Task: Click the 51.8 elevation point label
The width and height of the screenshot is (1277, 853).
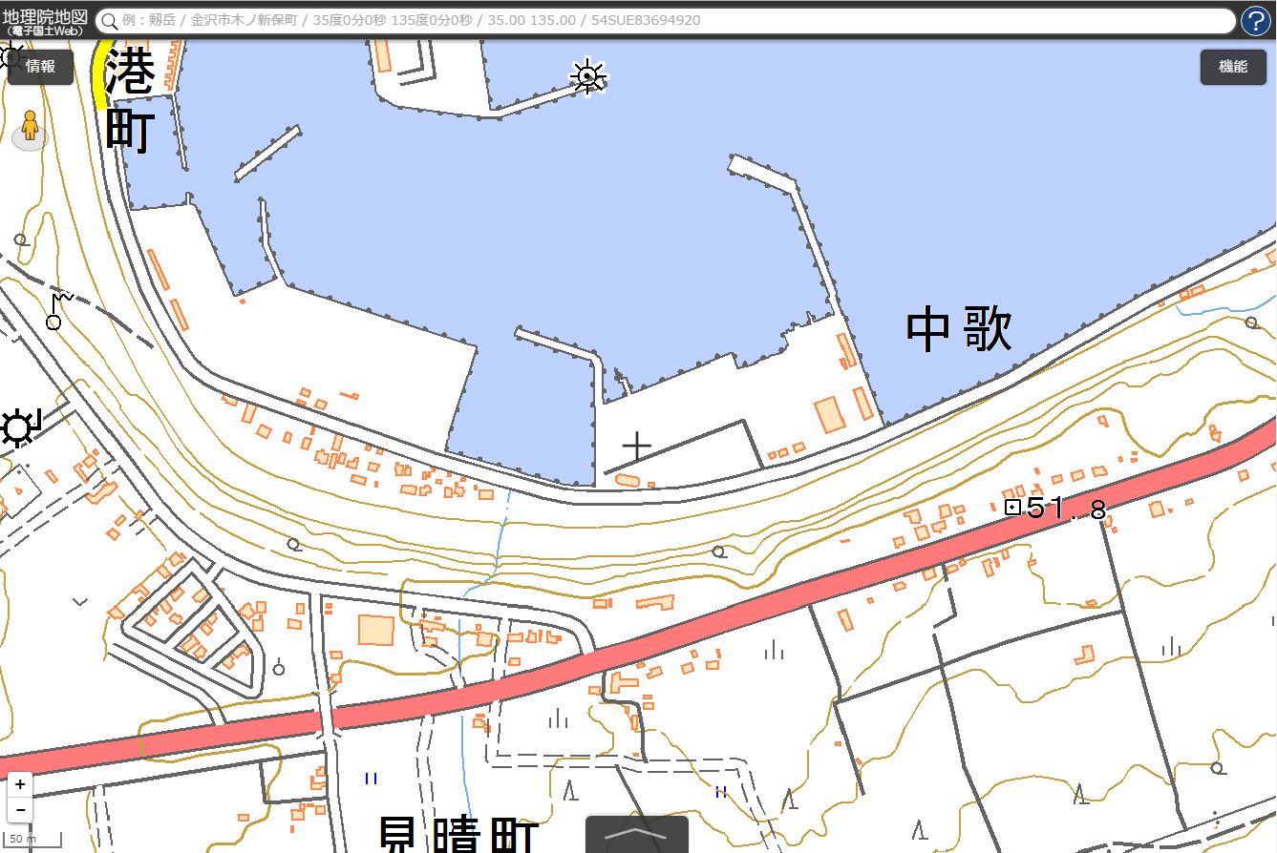Action: (x=1067, y=509)
